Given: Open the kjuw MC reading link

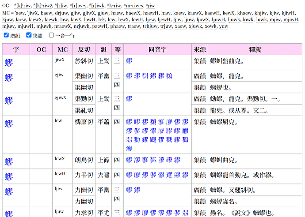Looking at the screenshot, I should point(8,19).
